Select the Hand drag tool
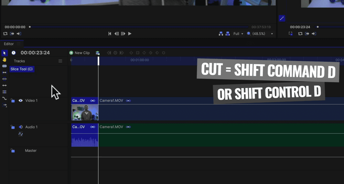This screenshot has width=344, height=184. pyautogui.click(x=4, y=60)
